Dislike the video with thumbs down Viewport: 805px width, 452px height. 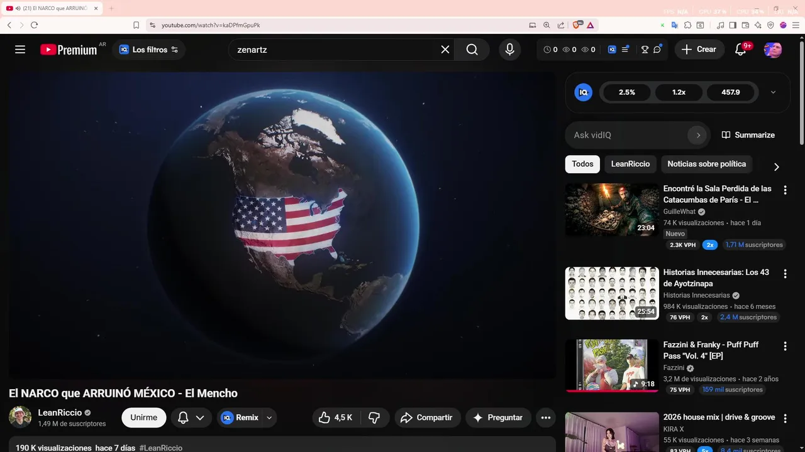click(x=374, y=417)
